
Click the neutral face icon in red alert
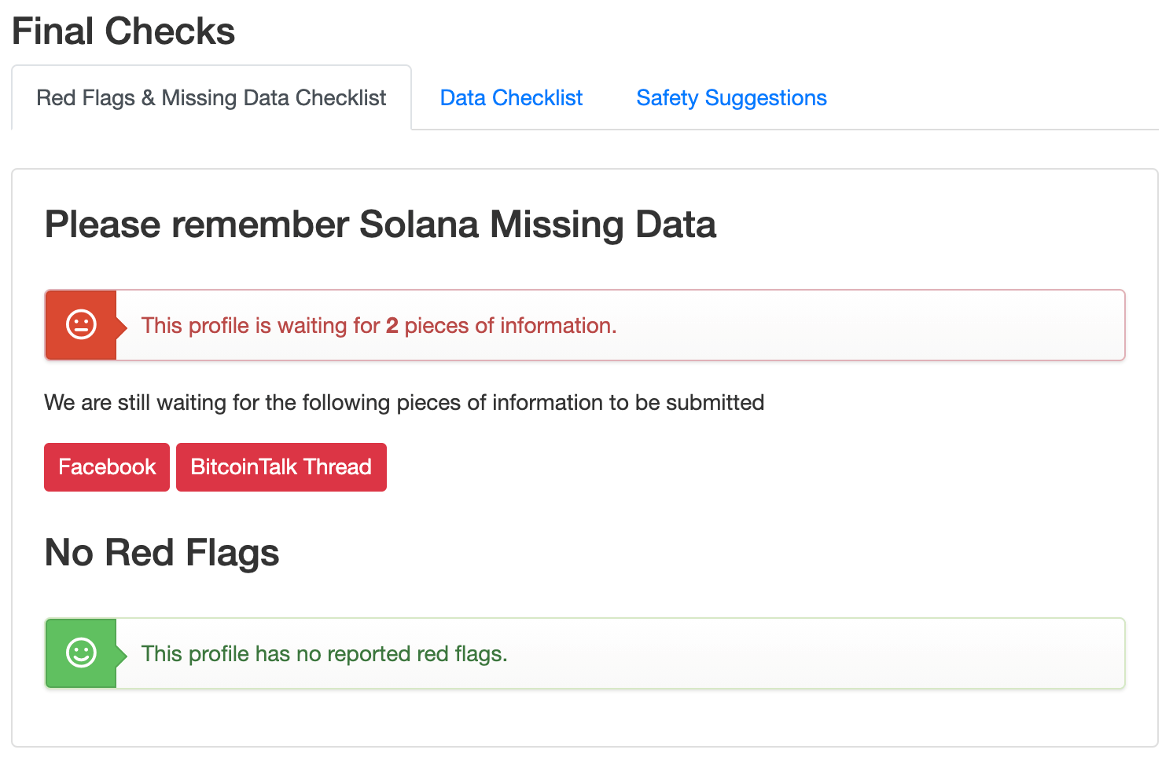[81, 324]
